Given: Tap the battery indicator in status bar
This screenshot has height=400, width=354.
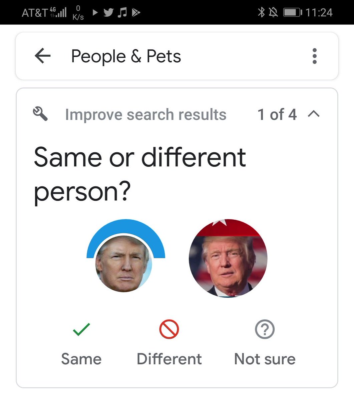Looking at the screenshot, I should pos(293,13).
